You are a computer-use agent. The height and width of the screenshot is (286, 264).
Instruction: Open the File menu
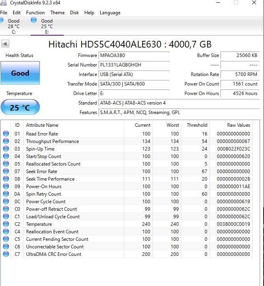coord(4,13)
